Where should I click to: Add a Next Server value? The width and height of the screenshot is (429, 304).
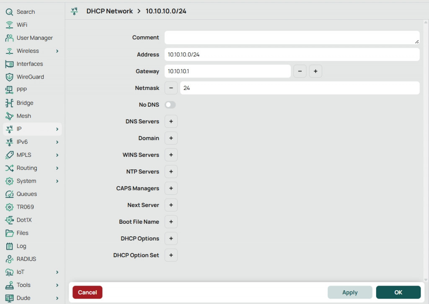click(x=171, y=205)
